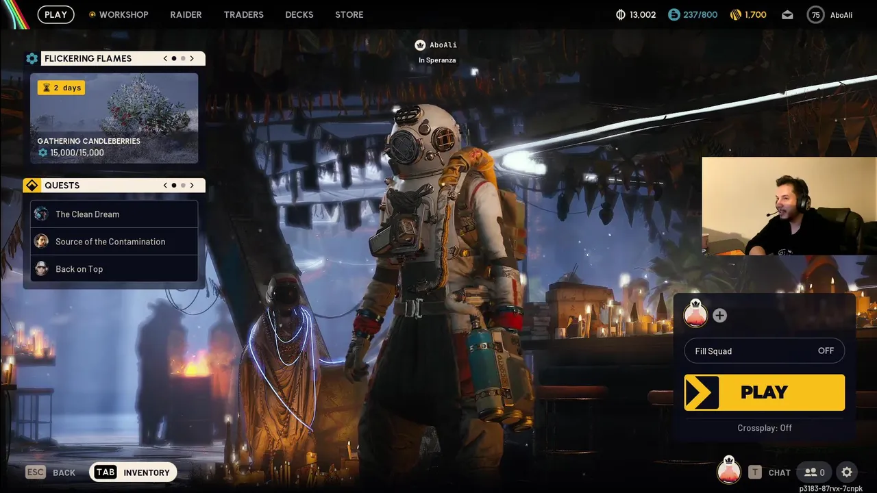The image size is (877, 493).
Task: Click The Clean Dream quest portrait
Action: point(41,214)
